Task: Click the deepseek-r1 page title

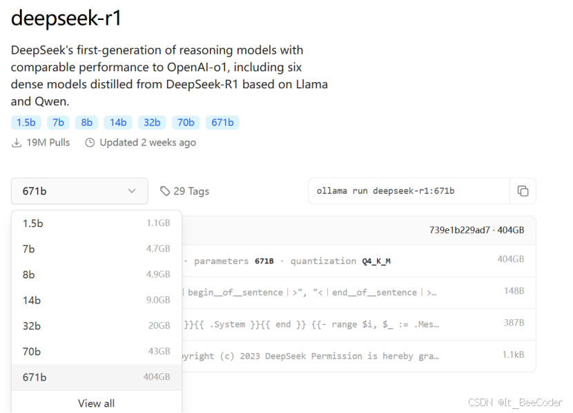Action: pyautogui.click(x=66, y=18)
